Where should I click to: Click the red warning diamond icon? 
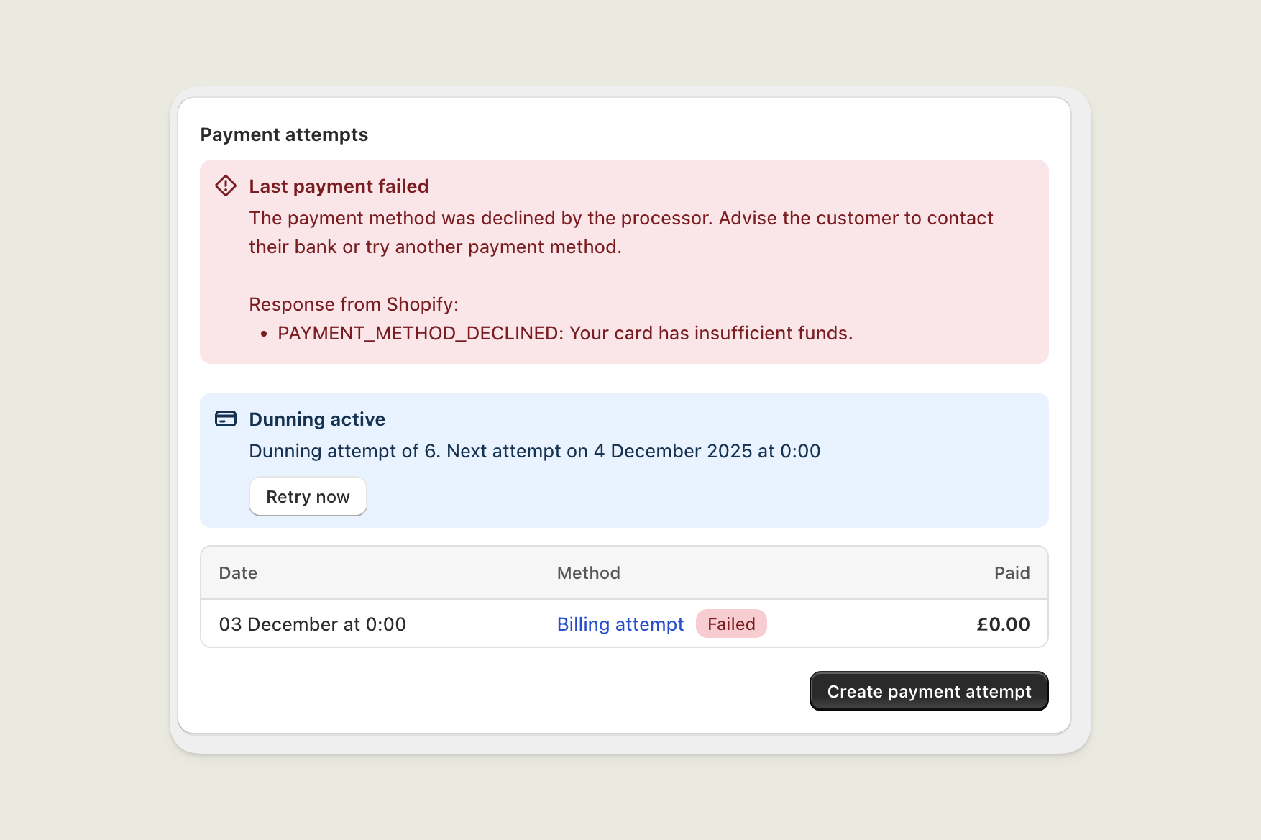pos(226,186)
